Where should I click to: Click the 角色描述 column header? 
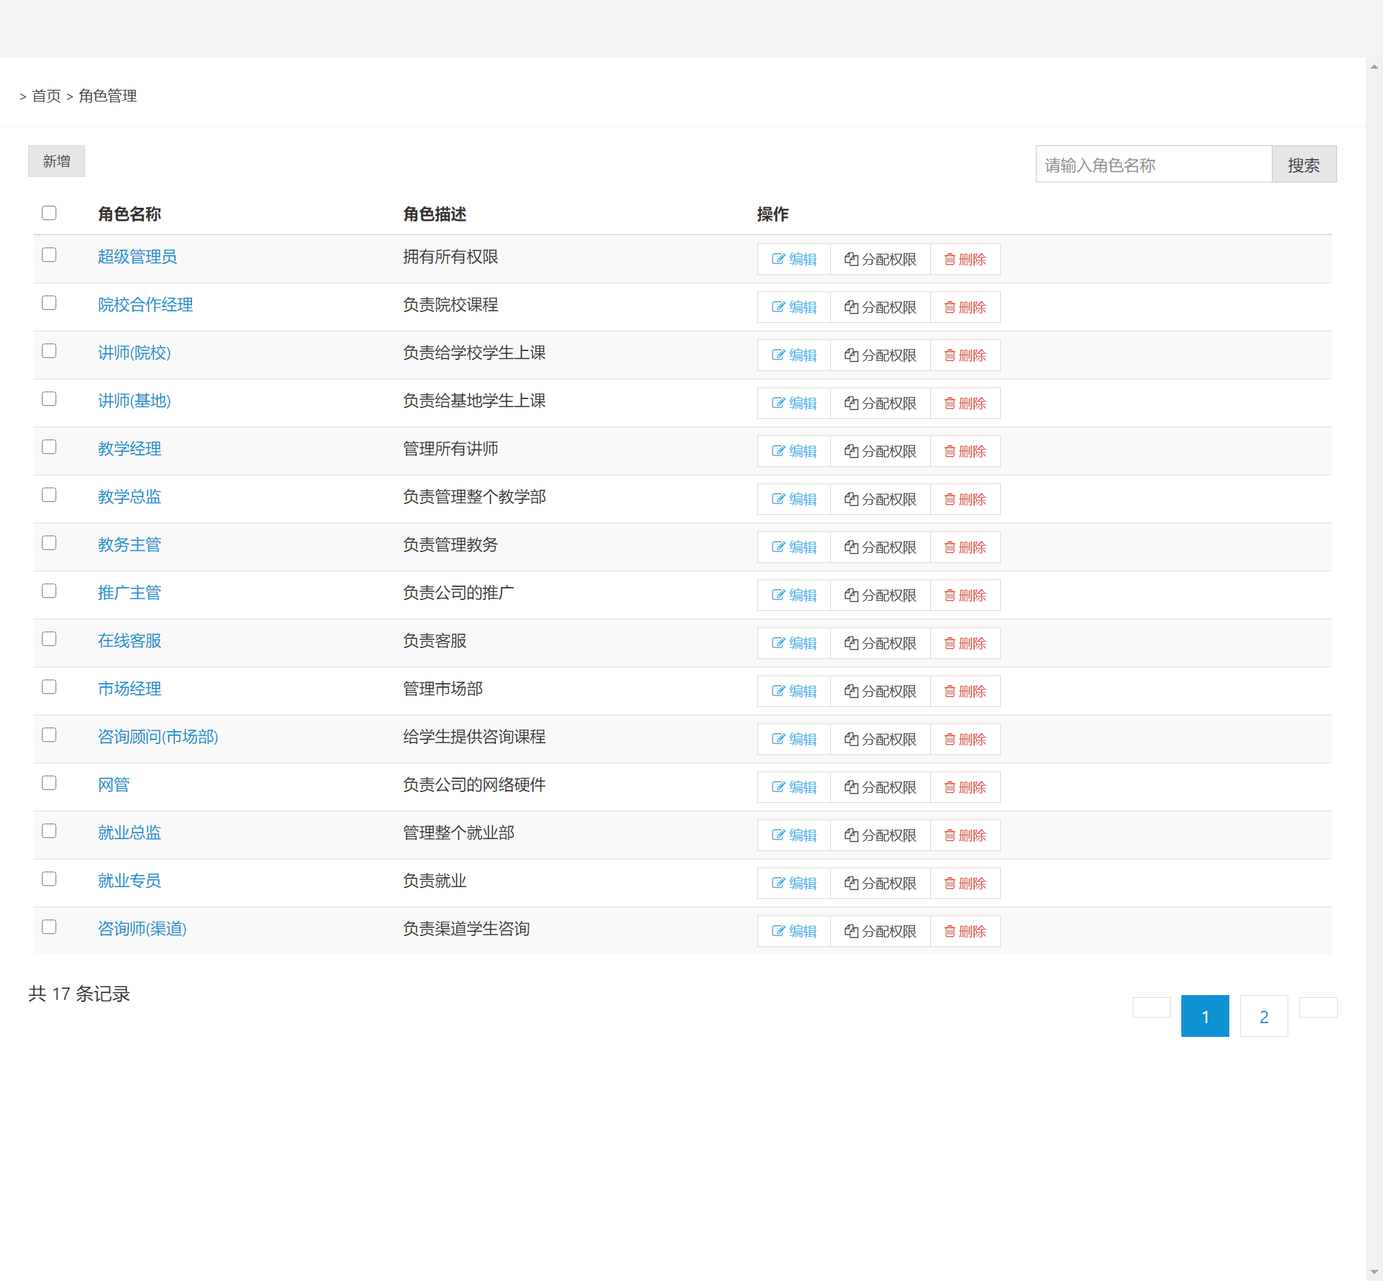click(435, 214)
